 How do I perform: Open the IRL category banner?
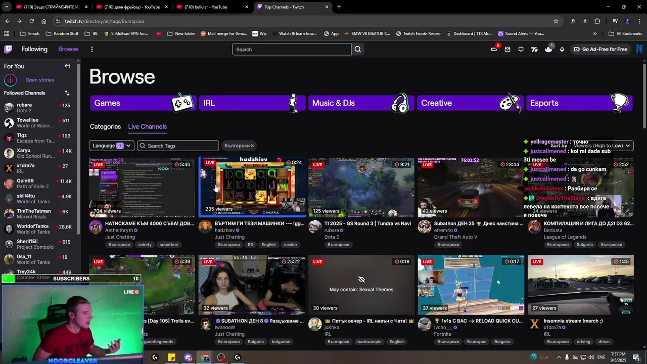[252, 103]
